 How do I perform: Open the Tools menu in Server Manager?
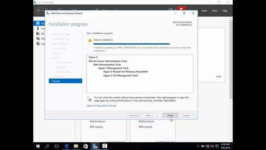[x=204, y=11]
